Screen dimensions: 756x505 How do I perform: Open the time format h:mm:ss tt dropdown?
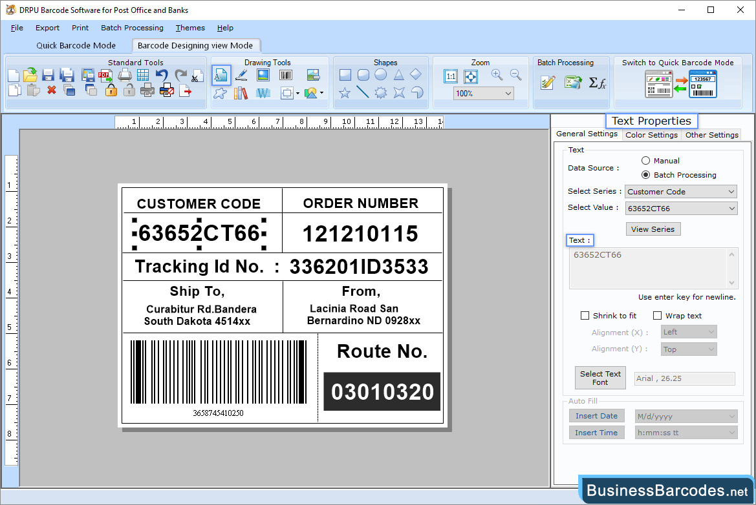click(x=686, y=433)
